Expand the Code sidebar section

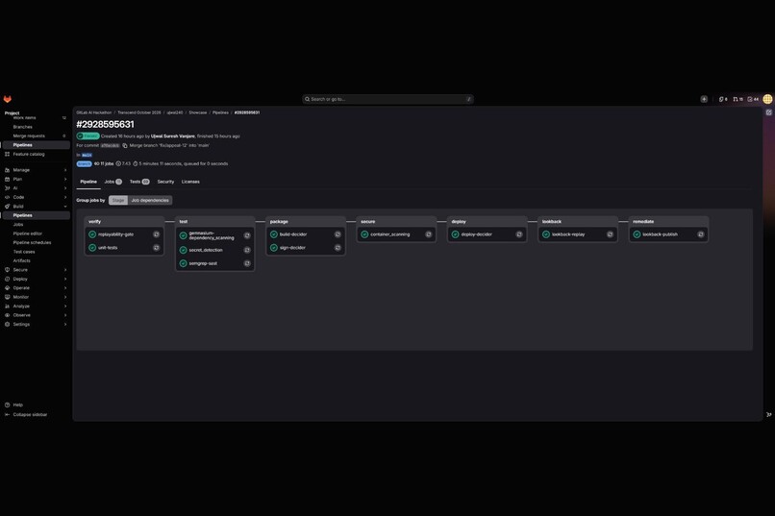pyautogui.click(x=35, y=197)
